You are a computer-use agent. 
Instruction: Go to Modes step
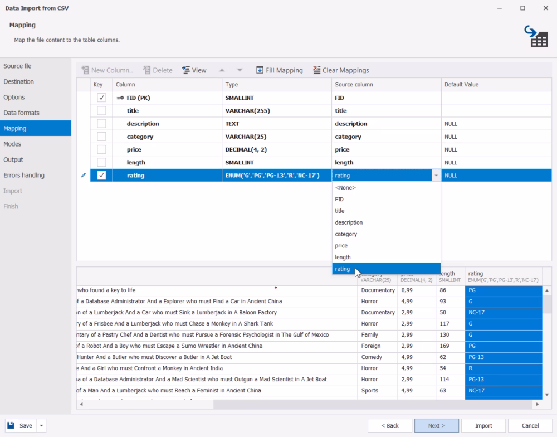pyautogui.click(x=36, y=144)
